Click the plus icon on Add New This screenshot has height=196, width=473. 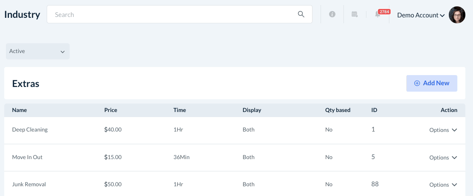(417, 83)
